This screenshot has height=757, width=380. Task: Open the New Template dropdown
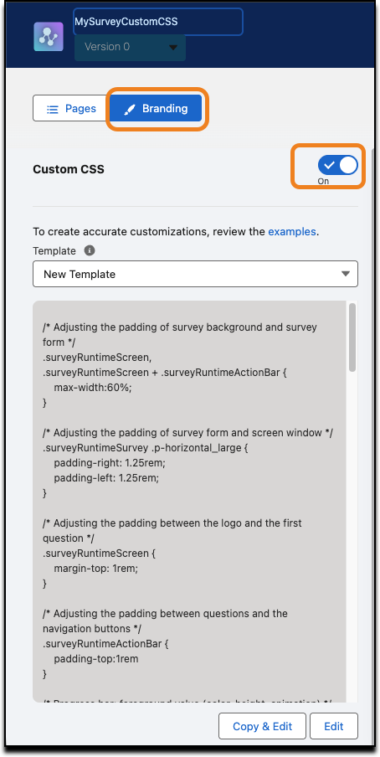click(x=195, y=274)
